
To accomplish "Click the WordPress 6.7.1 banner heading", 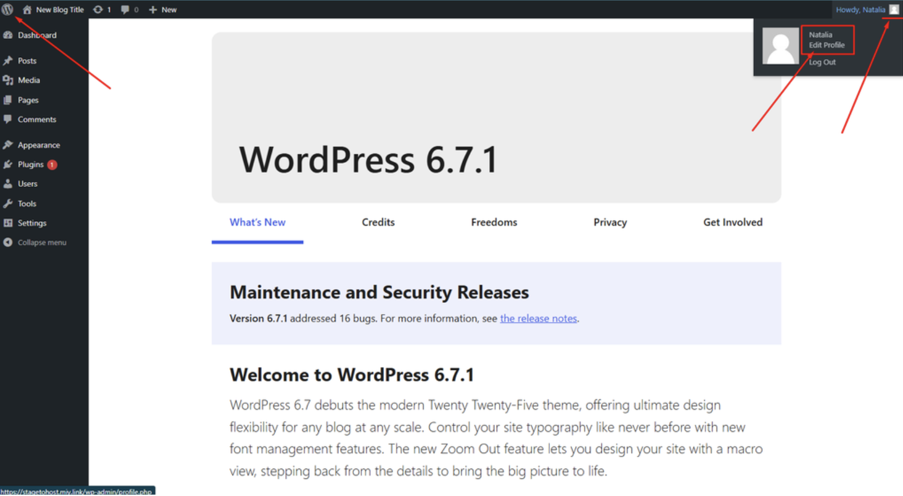I will coord(369,159).
